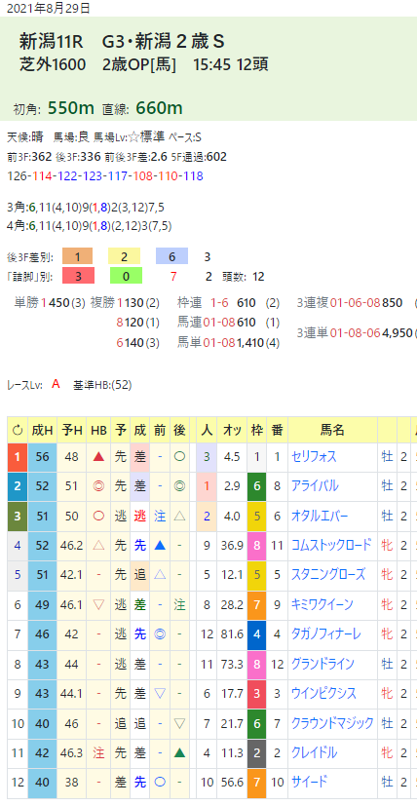Click 4角 corner position line
The width and height of the screenshot is (417, 806).
(x=90, y=226)
